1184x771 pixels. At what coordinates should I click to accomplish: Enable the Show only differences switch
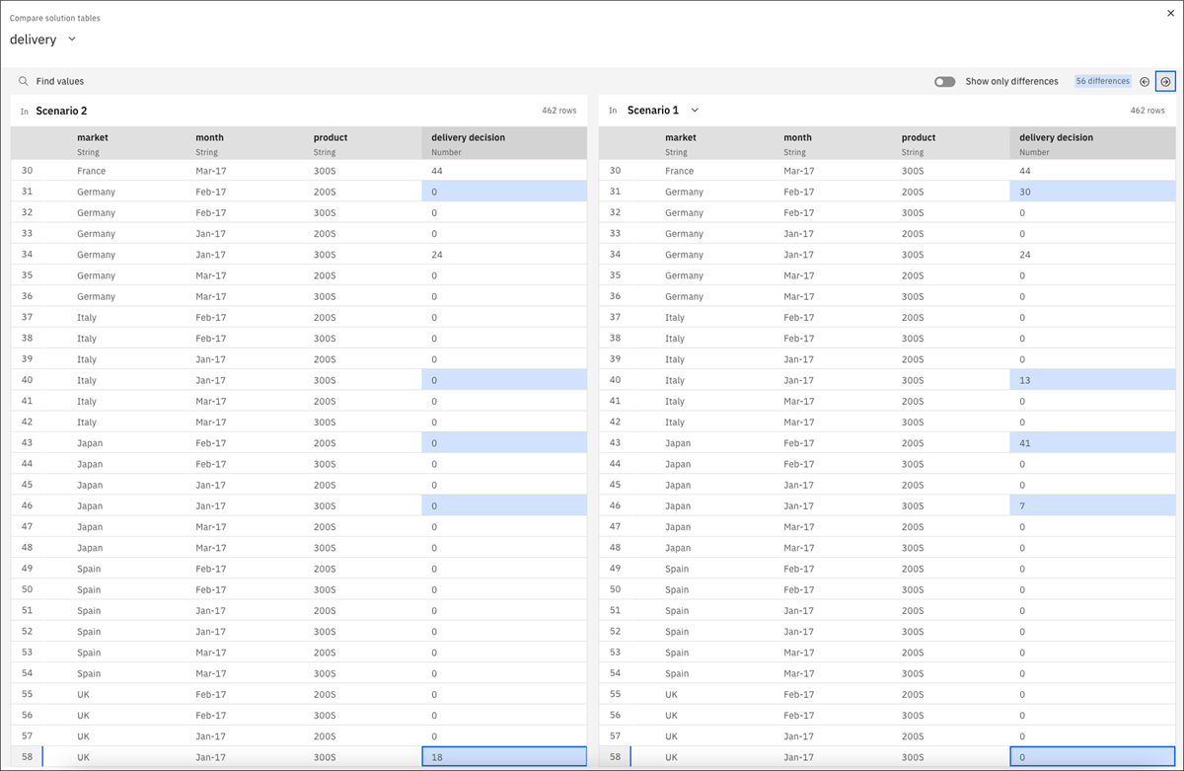coord(944,81)
